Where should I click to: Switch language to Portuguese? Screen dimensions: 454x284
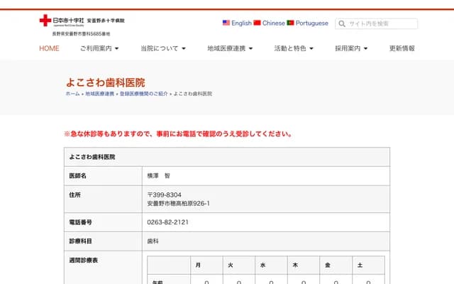[311, 23]
